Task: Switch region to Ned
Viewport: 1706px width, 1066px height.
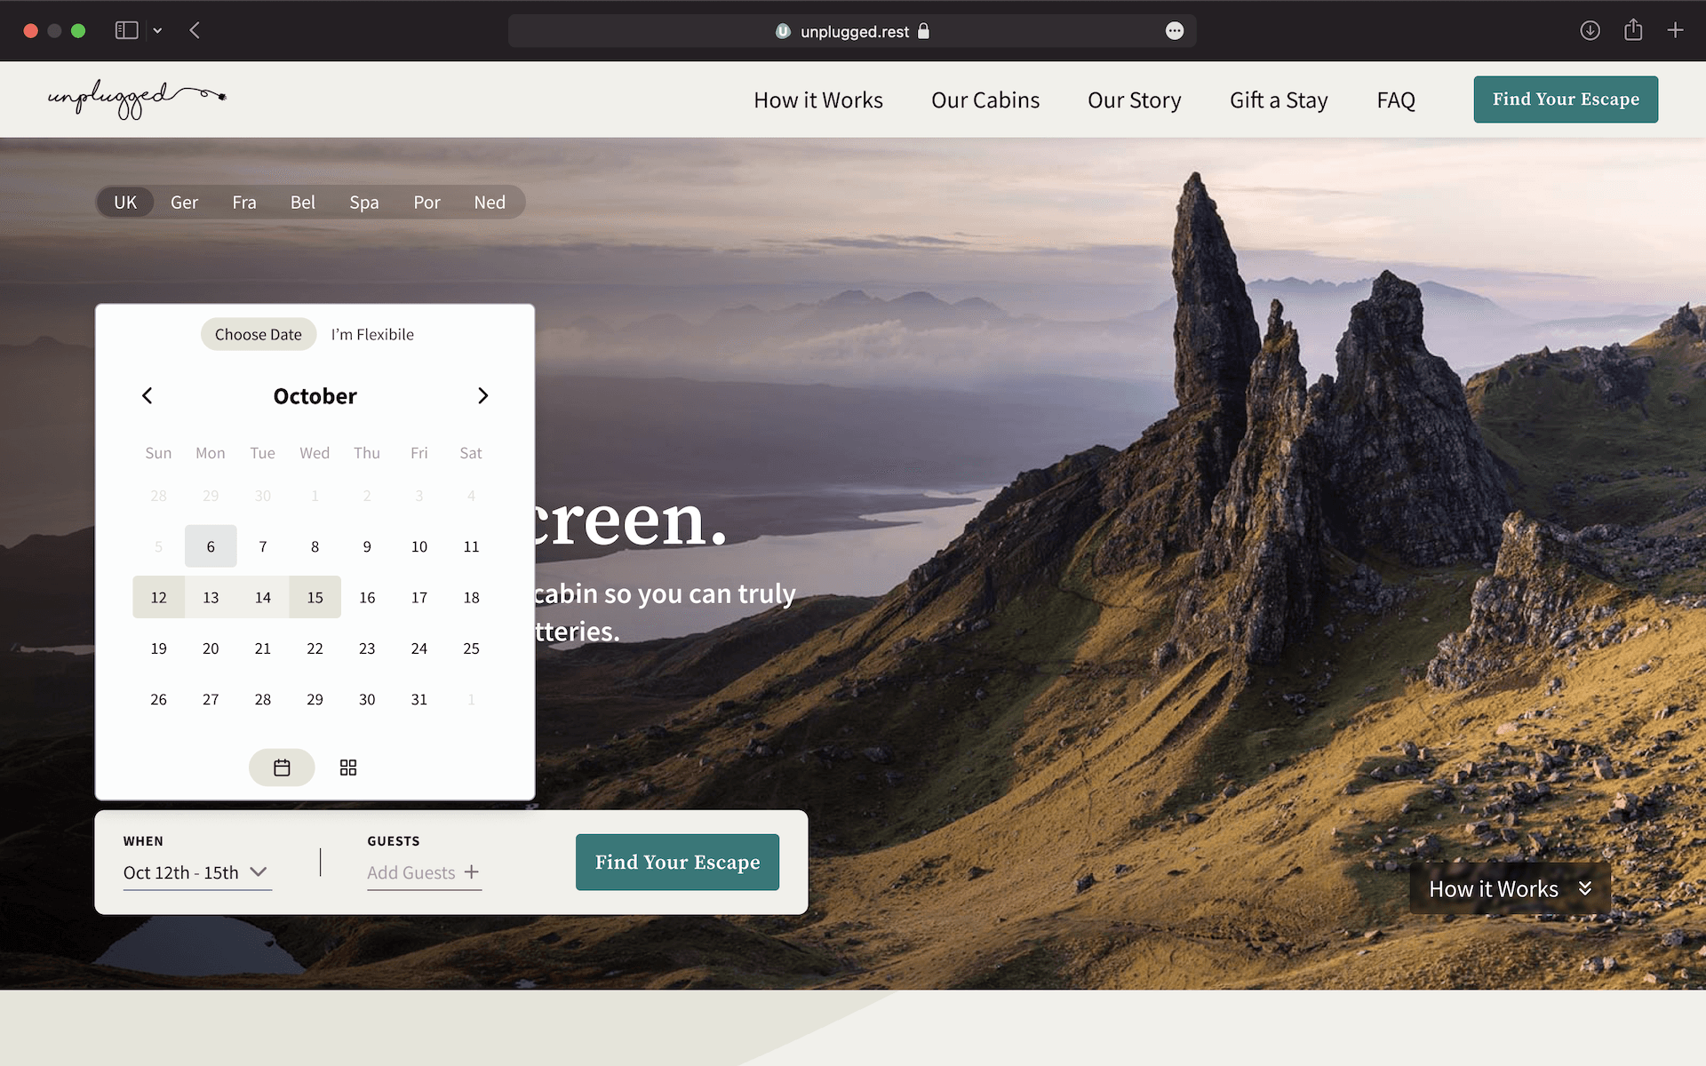Action: tap(490, 202)
